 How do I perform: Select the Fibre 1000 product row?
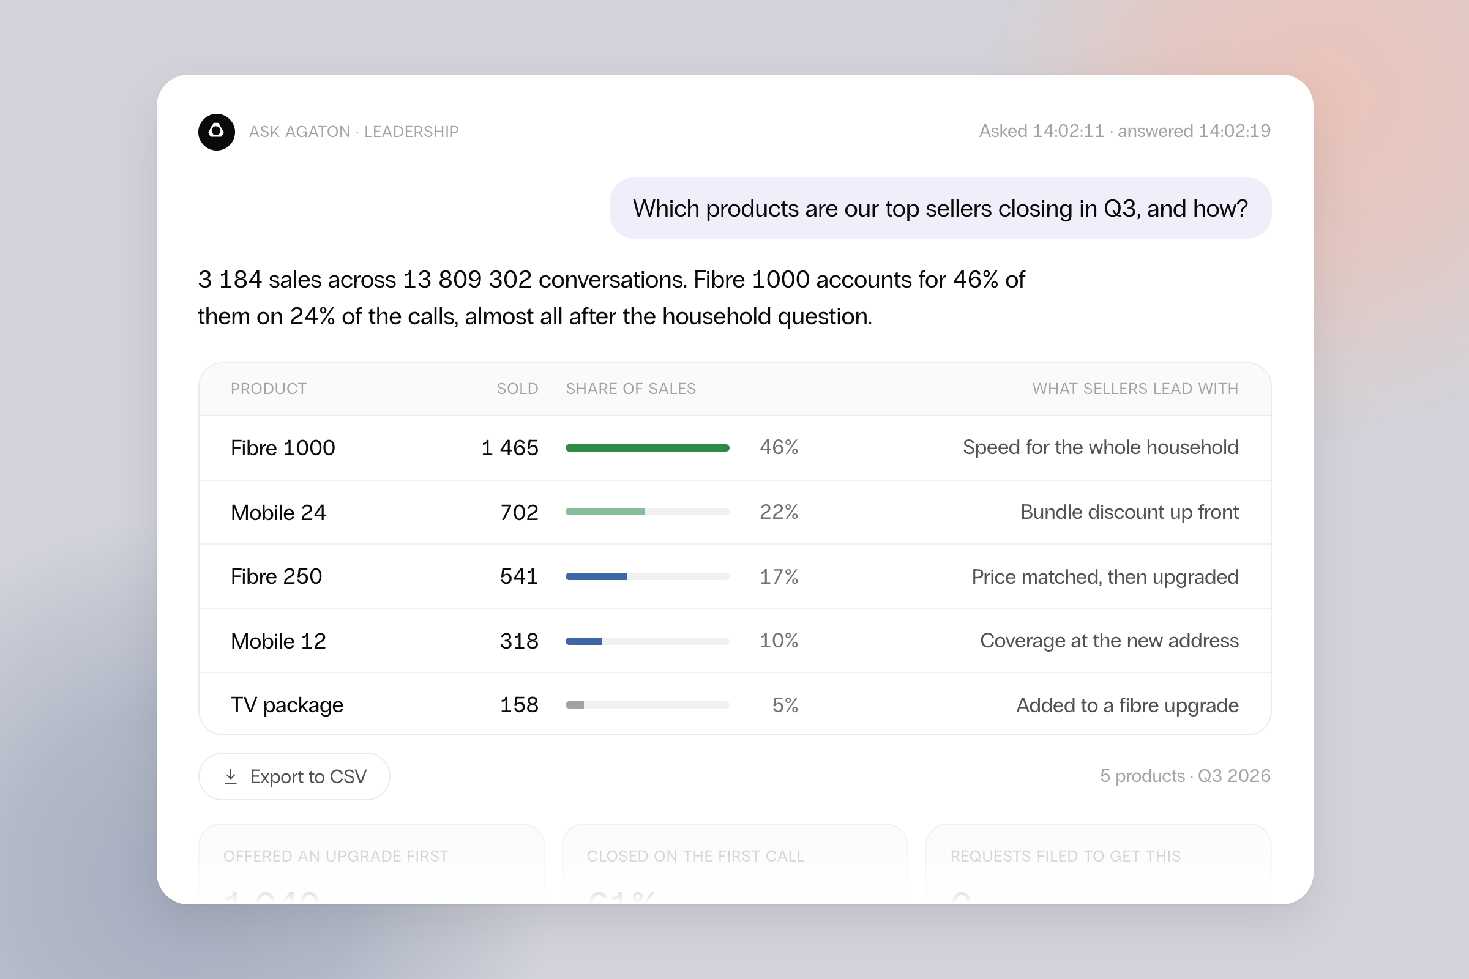pyautogui.click(x=734, y=448)
